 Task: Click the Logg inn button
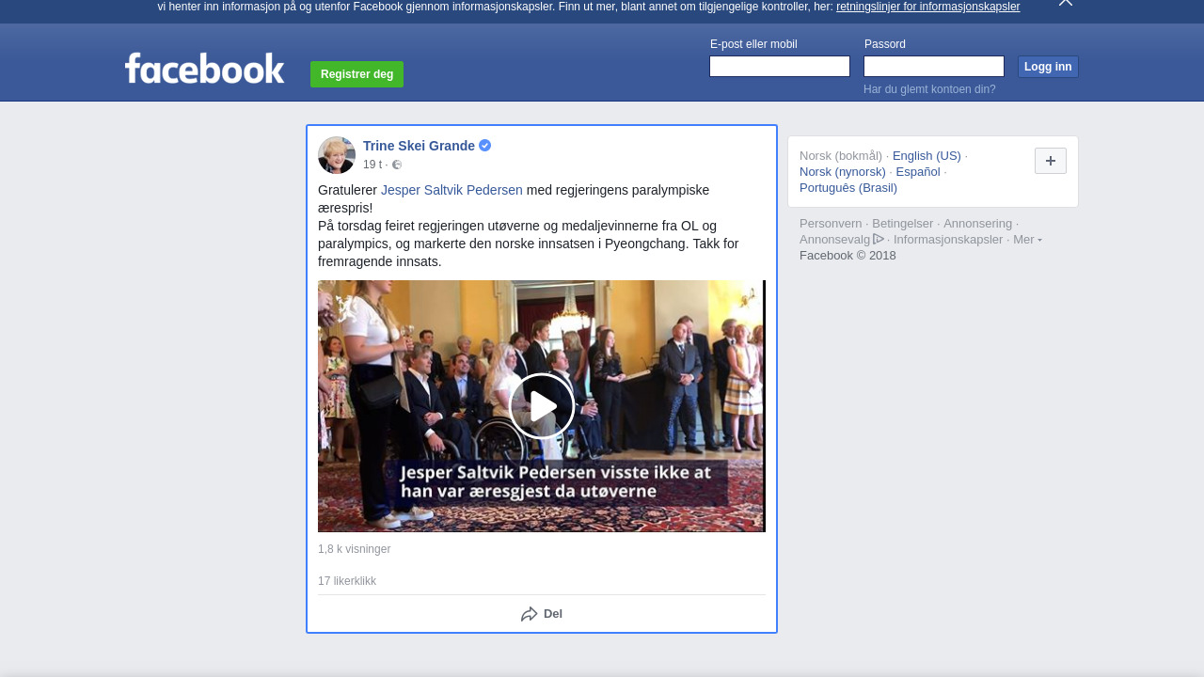tap(1048, 67)
